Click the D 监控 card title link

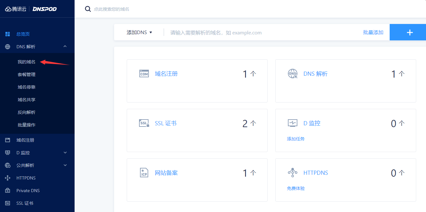coord(312,123)
